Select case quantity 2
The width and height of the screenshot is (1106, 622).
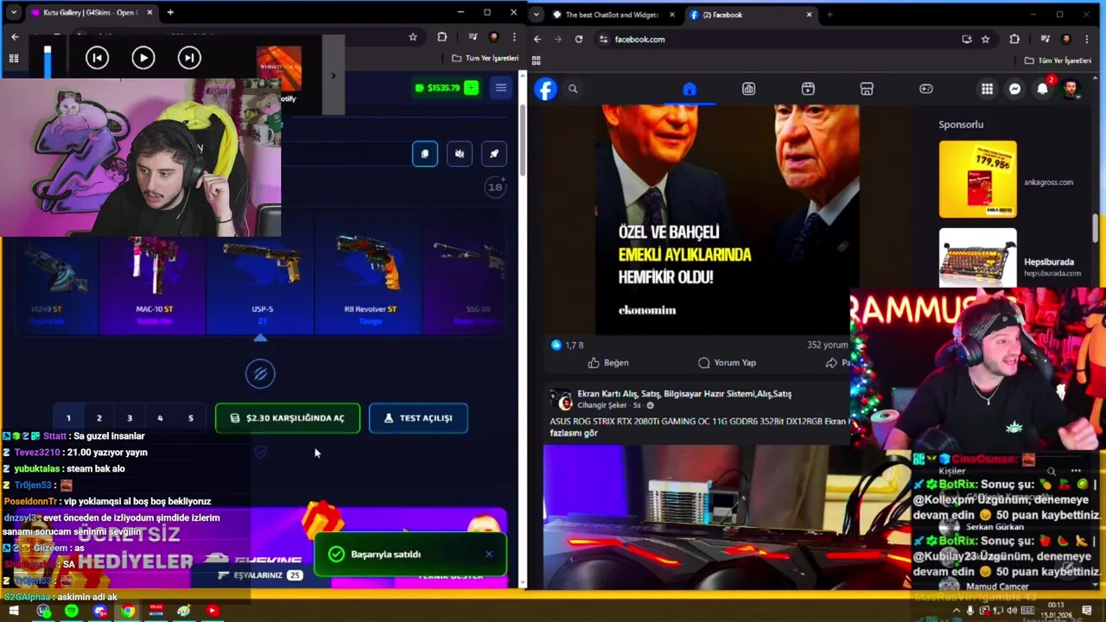[99, 418]
